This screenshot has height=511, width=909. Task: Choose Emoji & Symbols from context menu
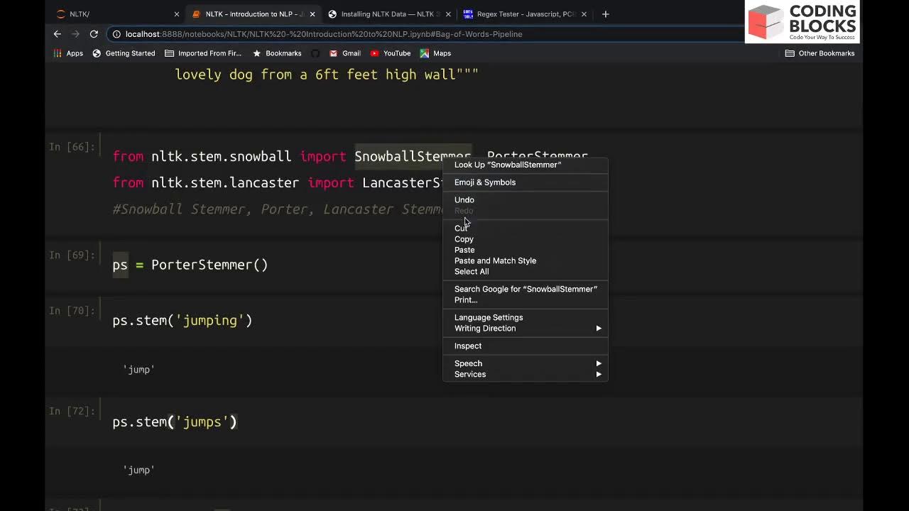click(526, 182)
